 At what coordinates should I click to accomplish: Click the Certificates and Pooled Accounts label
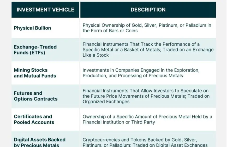coord(34,119)
